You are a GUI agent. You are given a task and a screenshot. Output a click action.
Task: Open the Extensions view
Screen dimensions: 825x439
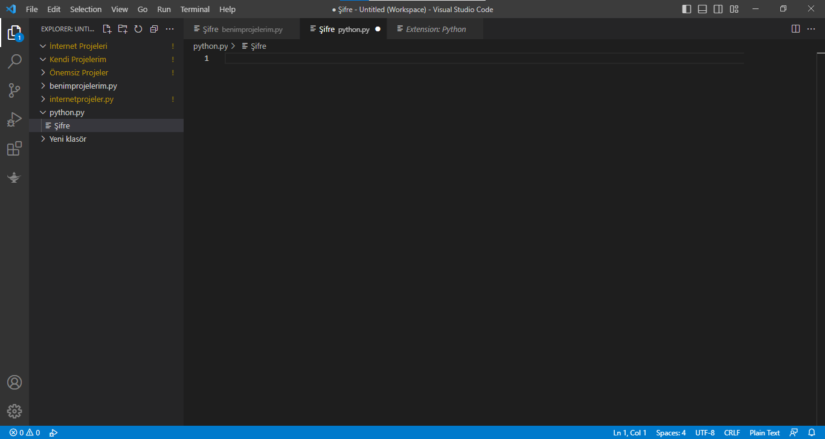point(14,148)
